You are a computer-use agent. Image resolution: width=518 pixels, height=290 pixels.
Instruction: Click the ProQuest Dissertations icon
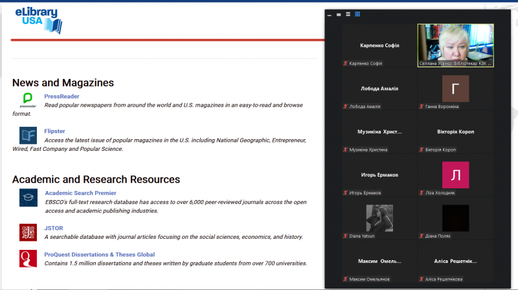[28, 258]
